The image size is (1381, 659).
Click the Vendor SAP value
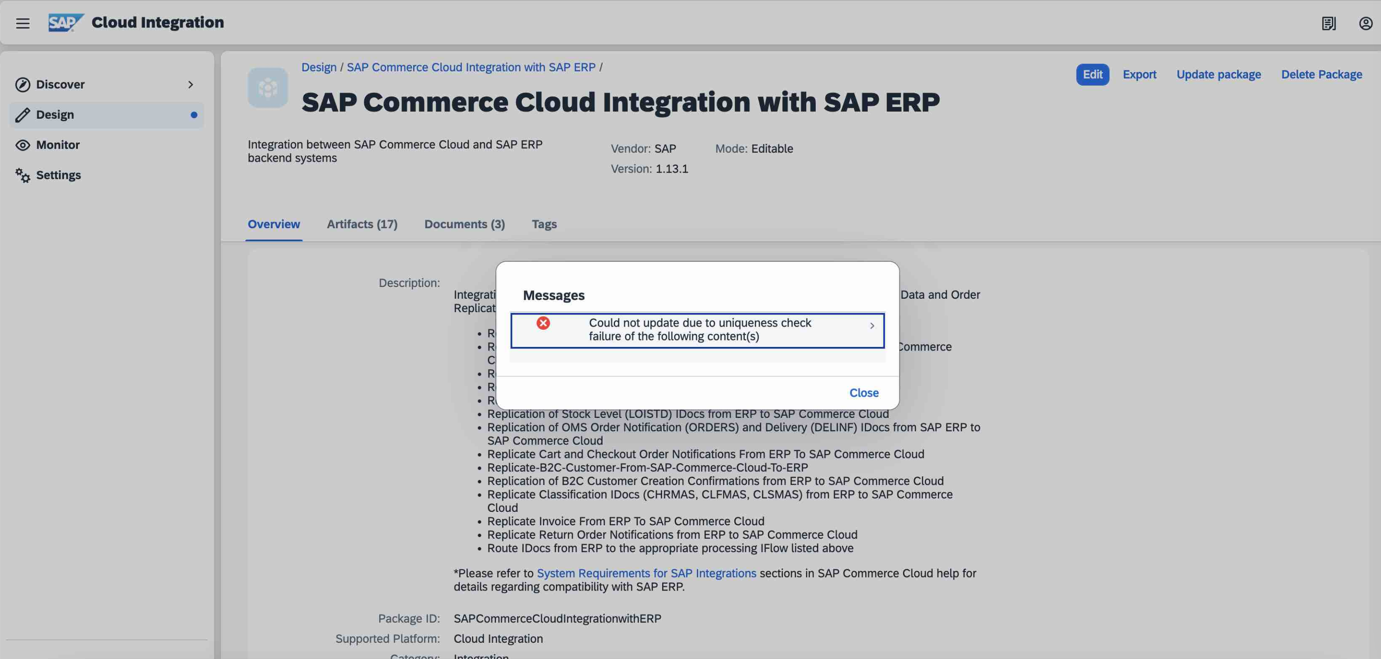tap(665, 148)
